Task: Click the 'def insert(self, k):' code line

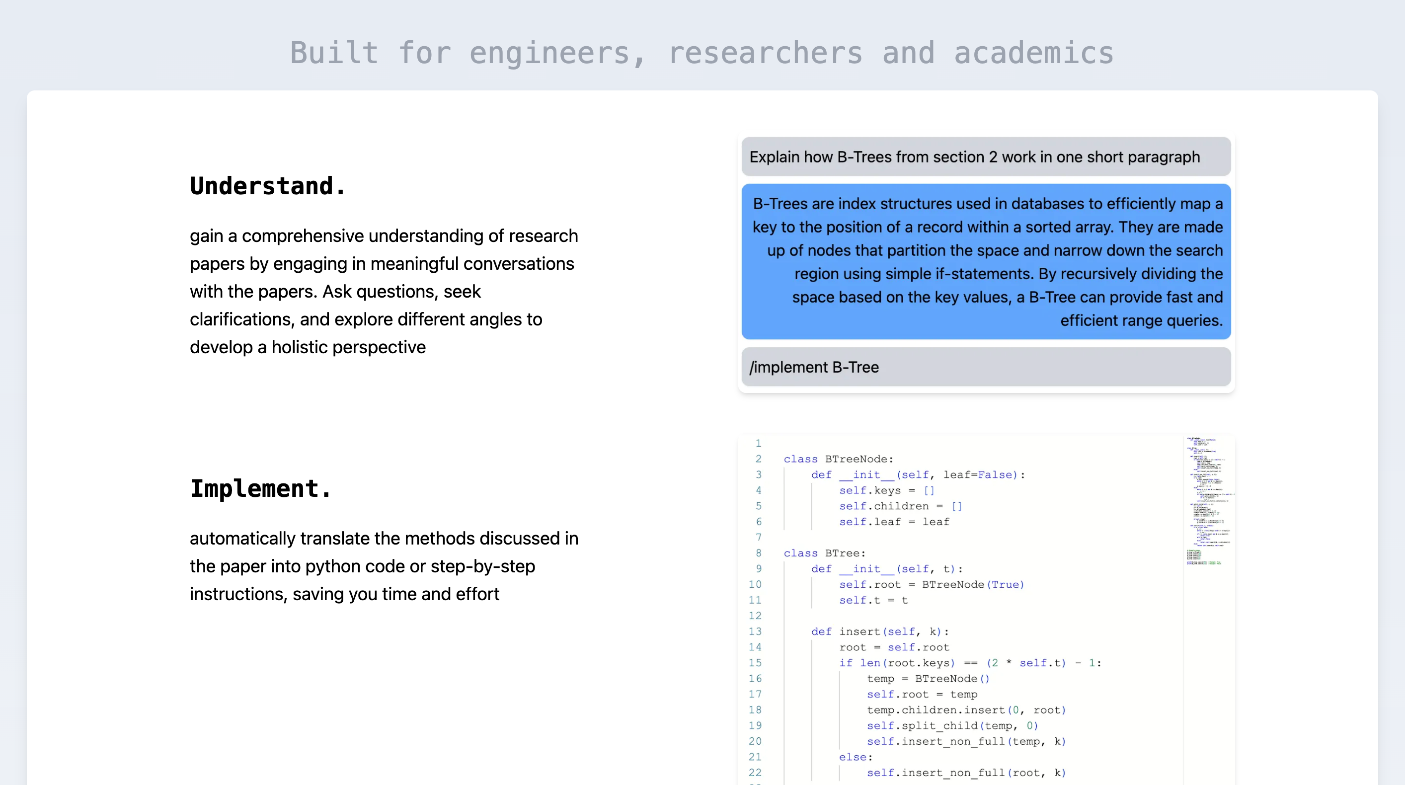Action: tap(880, 631)
